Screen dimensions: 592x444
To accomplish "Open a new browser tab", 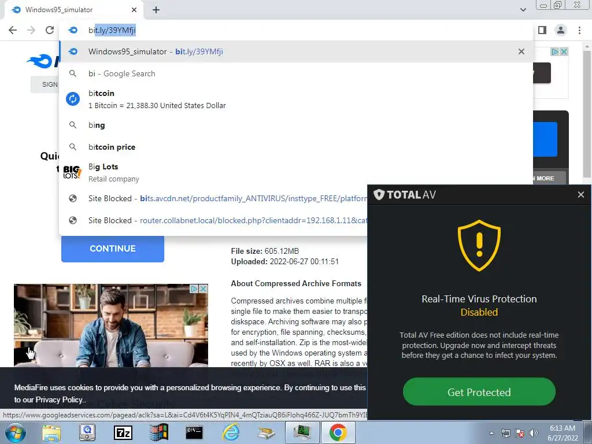I will [x=156, y=10].
